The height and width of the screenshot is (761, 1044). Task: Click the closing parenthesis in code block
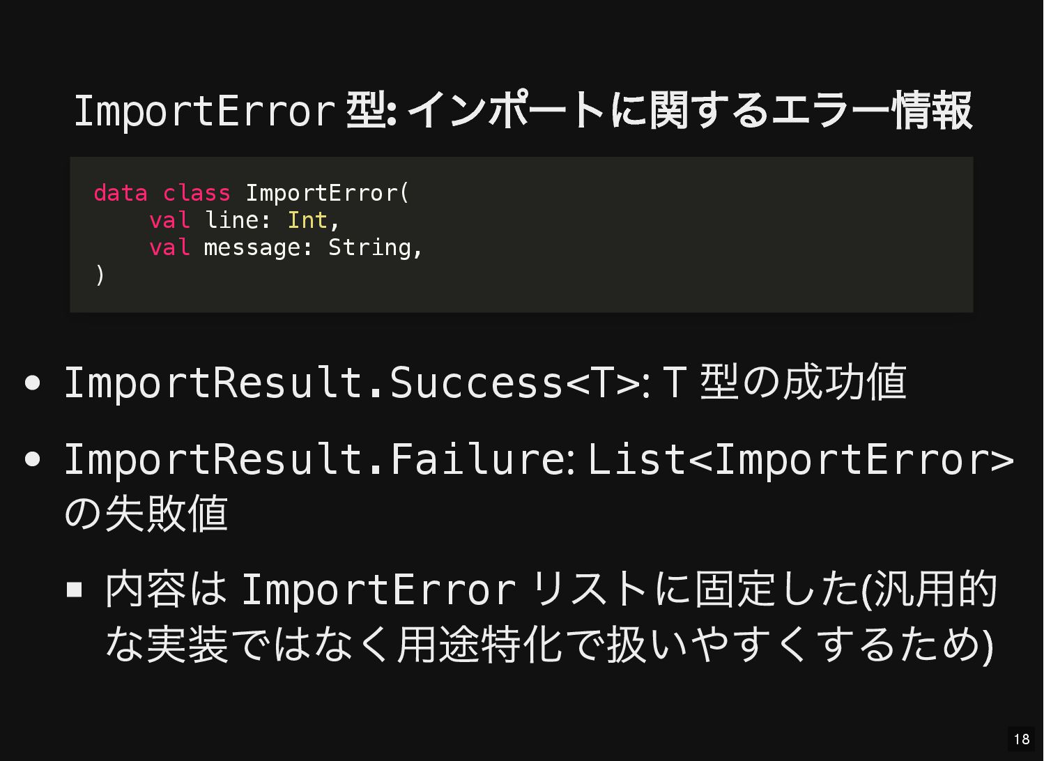pyautogui.click(x=100, y=275)
